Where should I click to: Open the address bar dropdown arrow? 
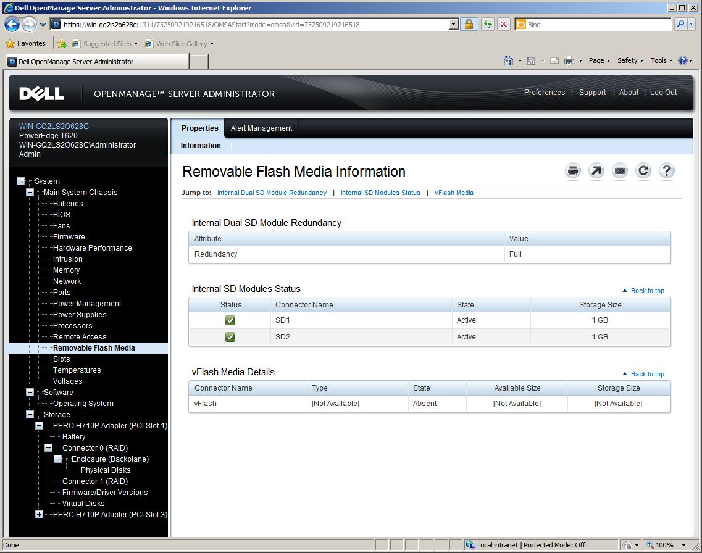454,24
